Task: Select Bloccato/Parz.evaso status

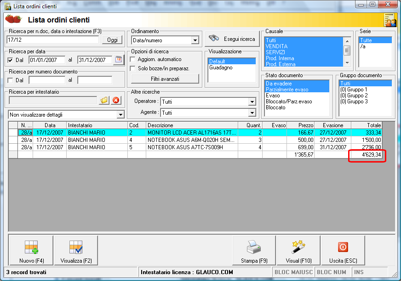Action: (x=297, y=101)
